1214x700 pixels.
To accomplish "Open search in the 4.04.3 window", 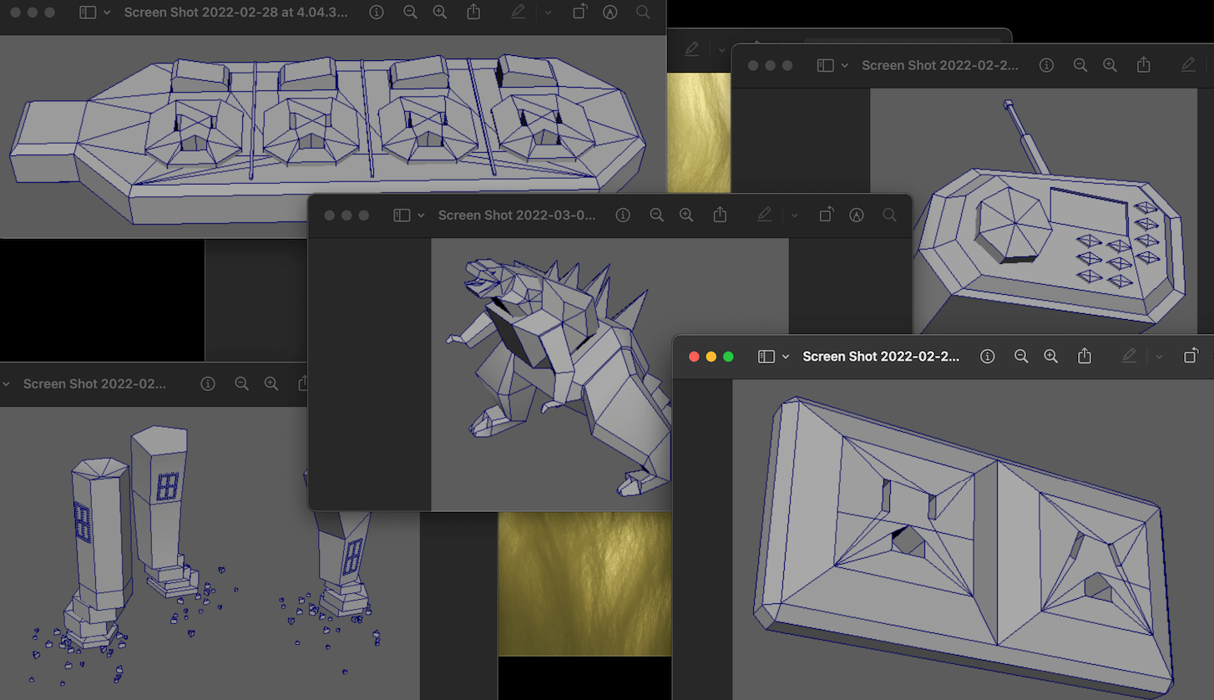I will coord(643,13).
